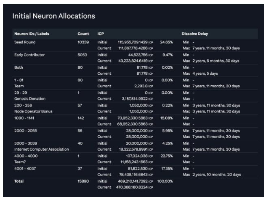The image size is (264, 197).
Task: Click neuron range 2000 - 2055
Action: [x=26, y=130]
